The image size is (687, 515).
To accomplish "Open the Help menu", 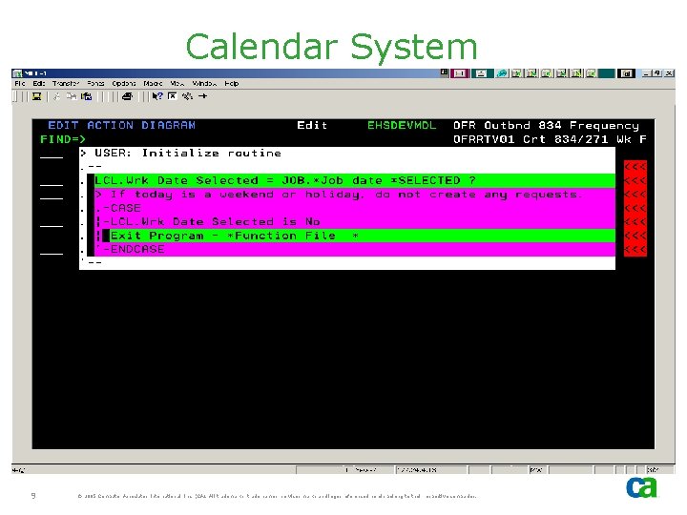I will [x=231, y=83].
